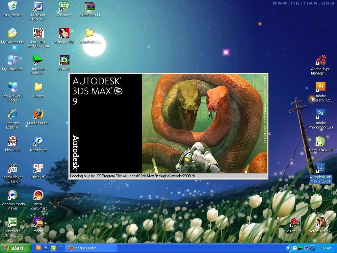Viewport: 337px width, 253px height.
Task: Select the Games folder on desktop
Action: 38,90
